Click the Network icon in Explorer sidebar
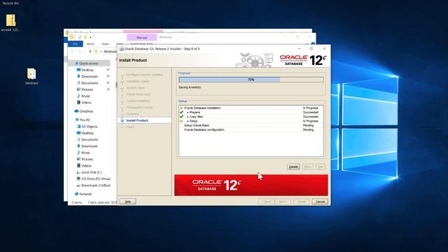The height and width of the screenshot is (252, 448). point(76,194)
